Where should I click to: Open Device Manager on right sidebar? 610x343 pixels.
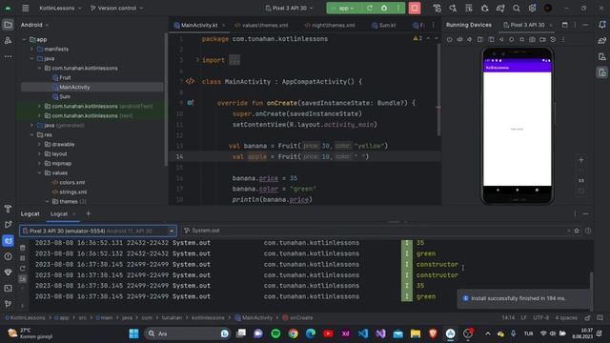coord(602,57)
